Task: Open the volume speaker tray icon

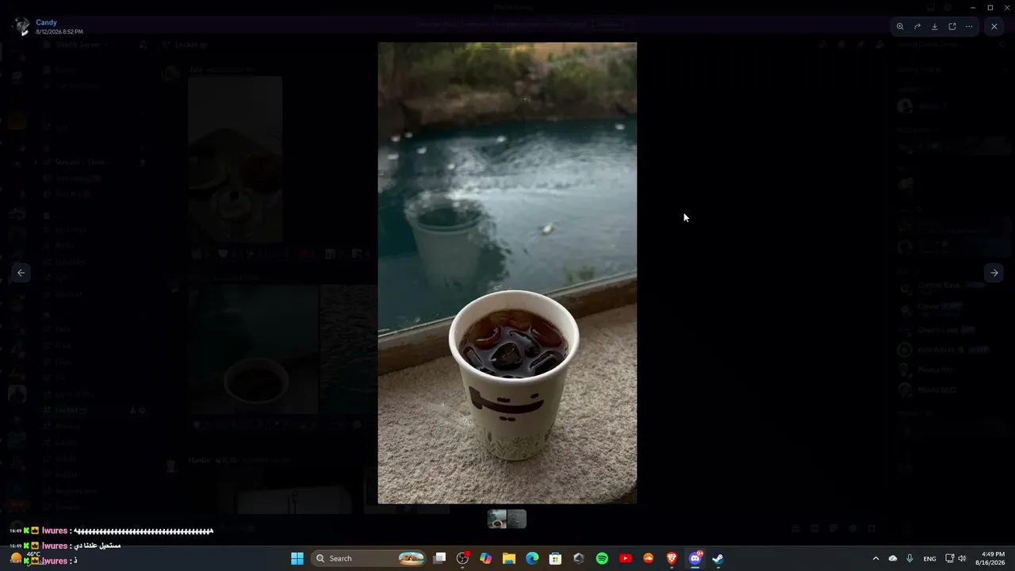Action: 962,558
